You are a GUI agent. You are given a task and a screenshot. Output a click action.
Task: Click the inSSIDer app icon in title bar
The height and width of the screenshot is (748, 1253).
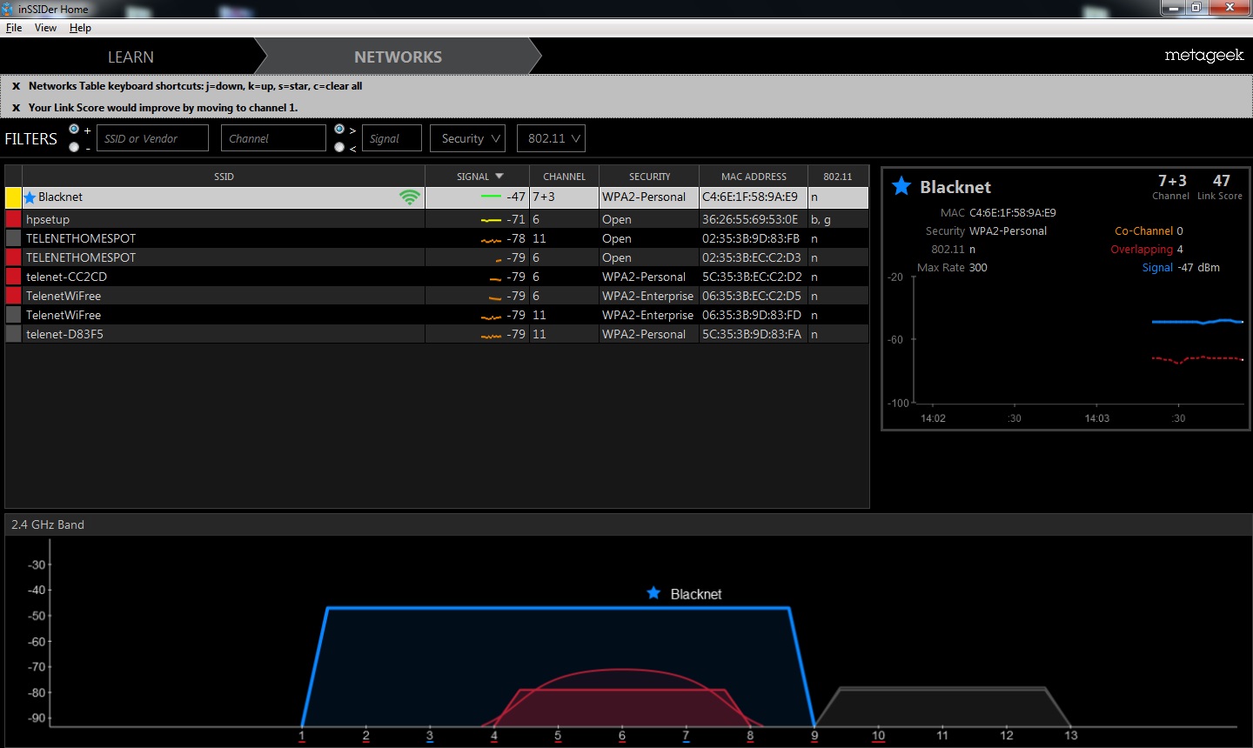[8, 9]
